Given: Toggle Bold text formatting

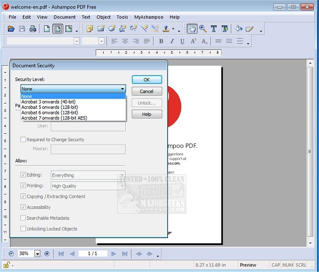Looking at the screenshot, I should click(161, 41).
